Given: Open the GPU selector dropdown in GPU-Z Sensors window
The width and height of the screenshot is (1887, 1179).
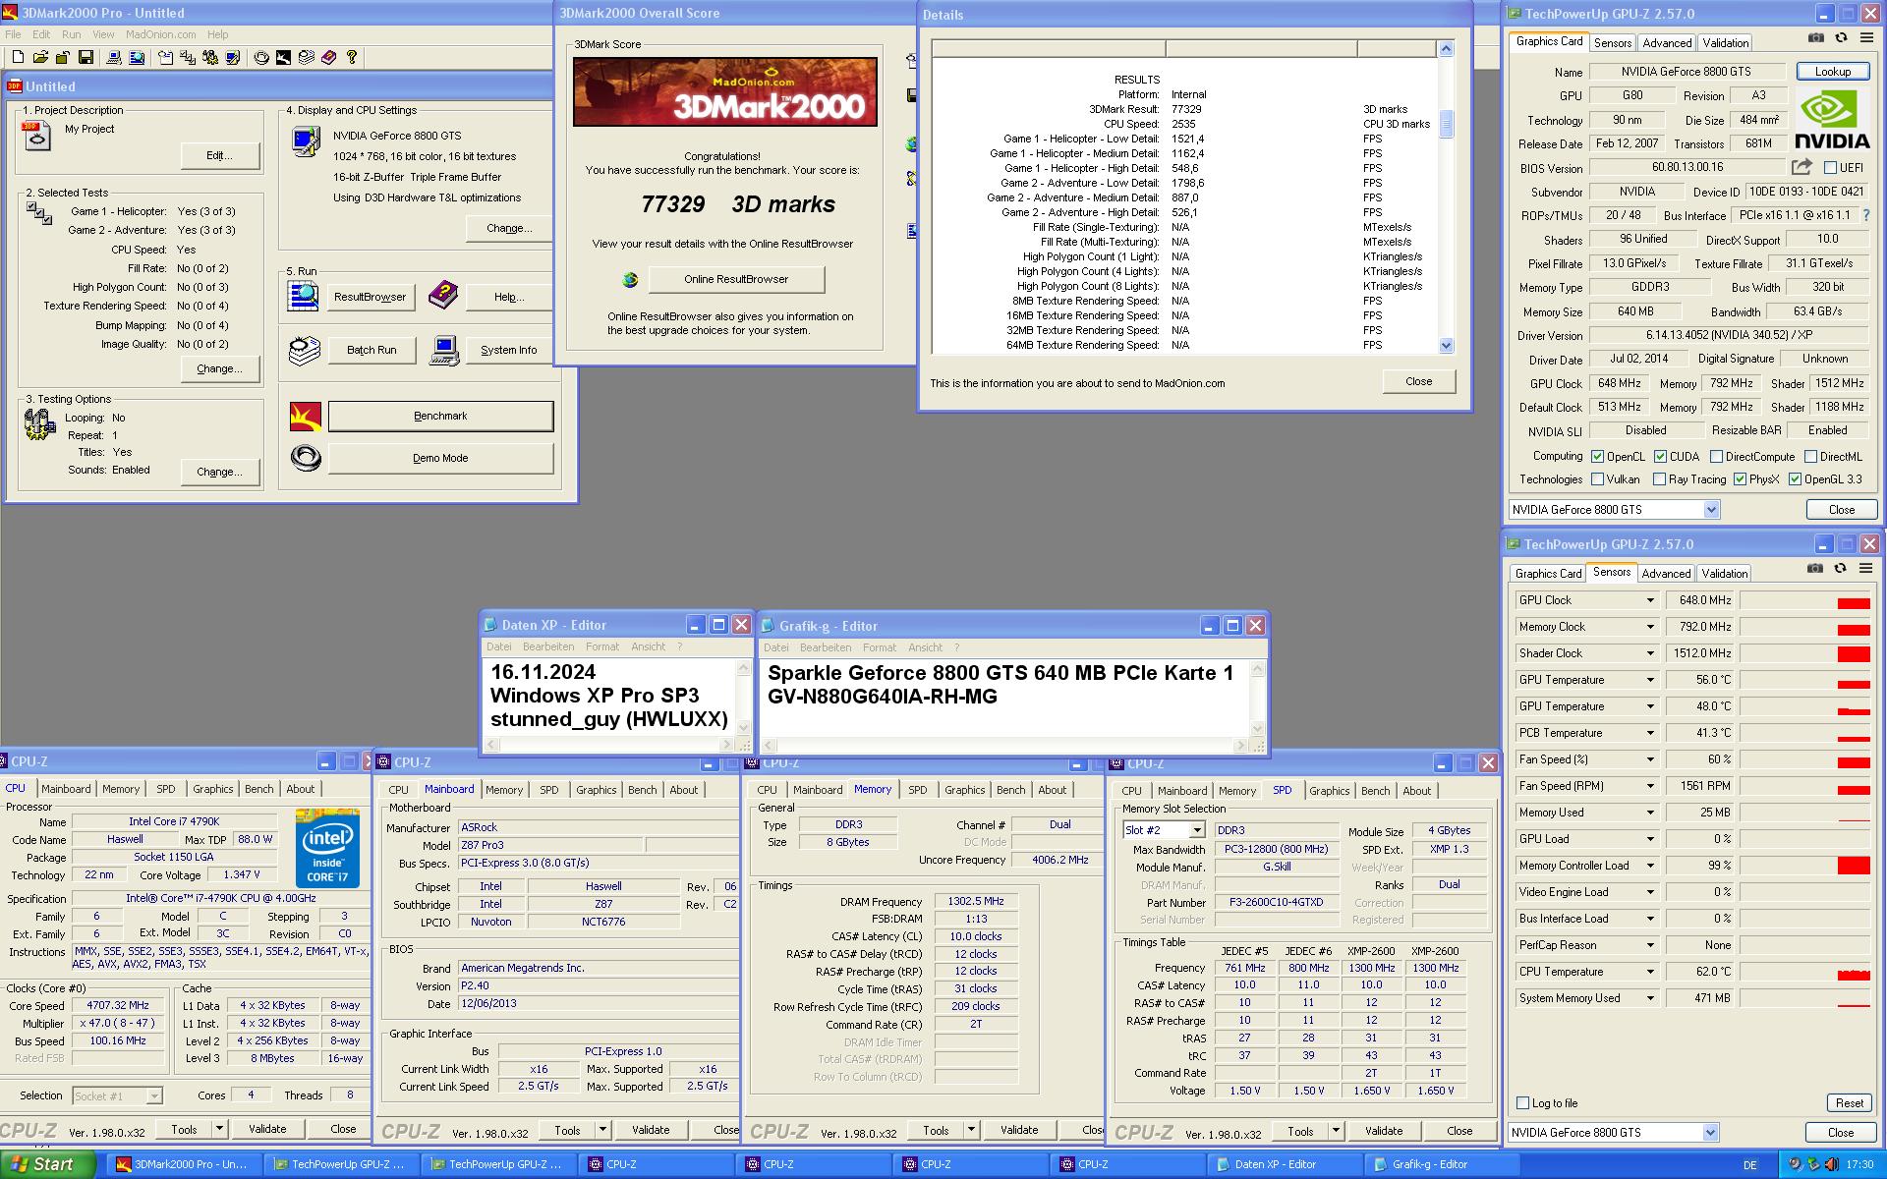Looking at the screenshot, I should [x=1710, y=1132].
